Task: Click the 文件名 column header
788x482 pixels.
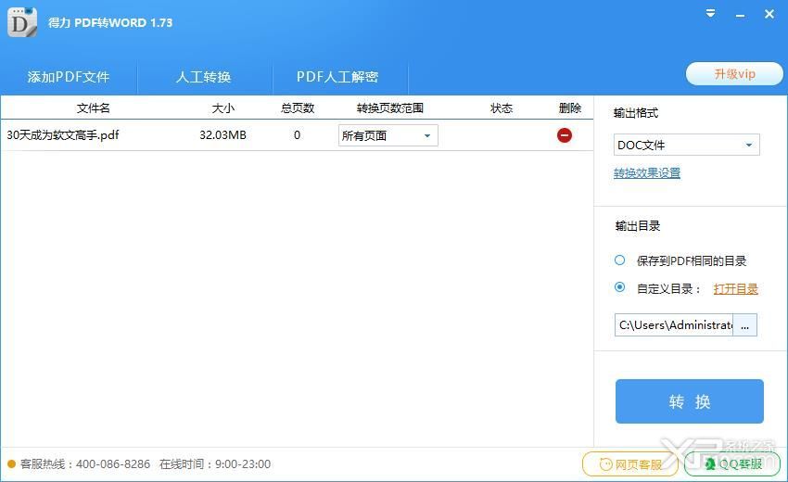Action: [x=93, y=108]
